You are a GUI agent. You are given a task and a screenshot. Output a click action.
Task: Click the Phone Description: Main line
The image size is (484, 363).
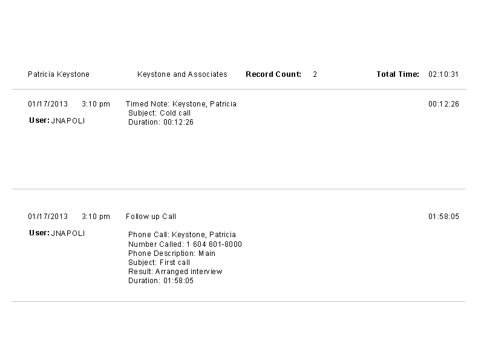point(172,253)
